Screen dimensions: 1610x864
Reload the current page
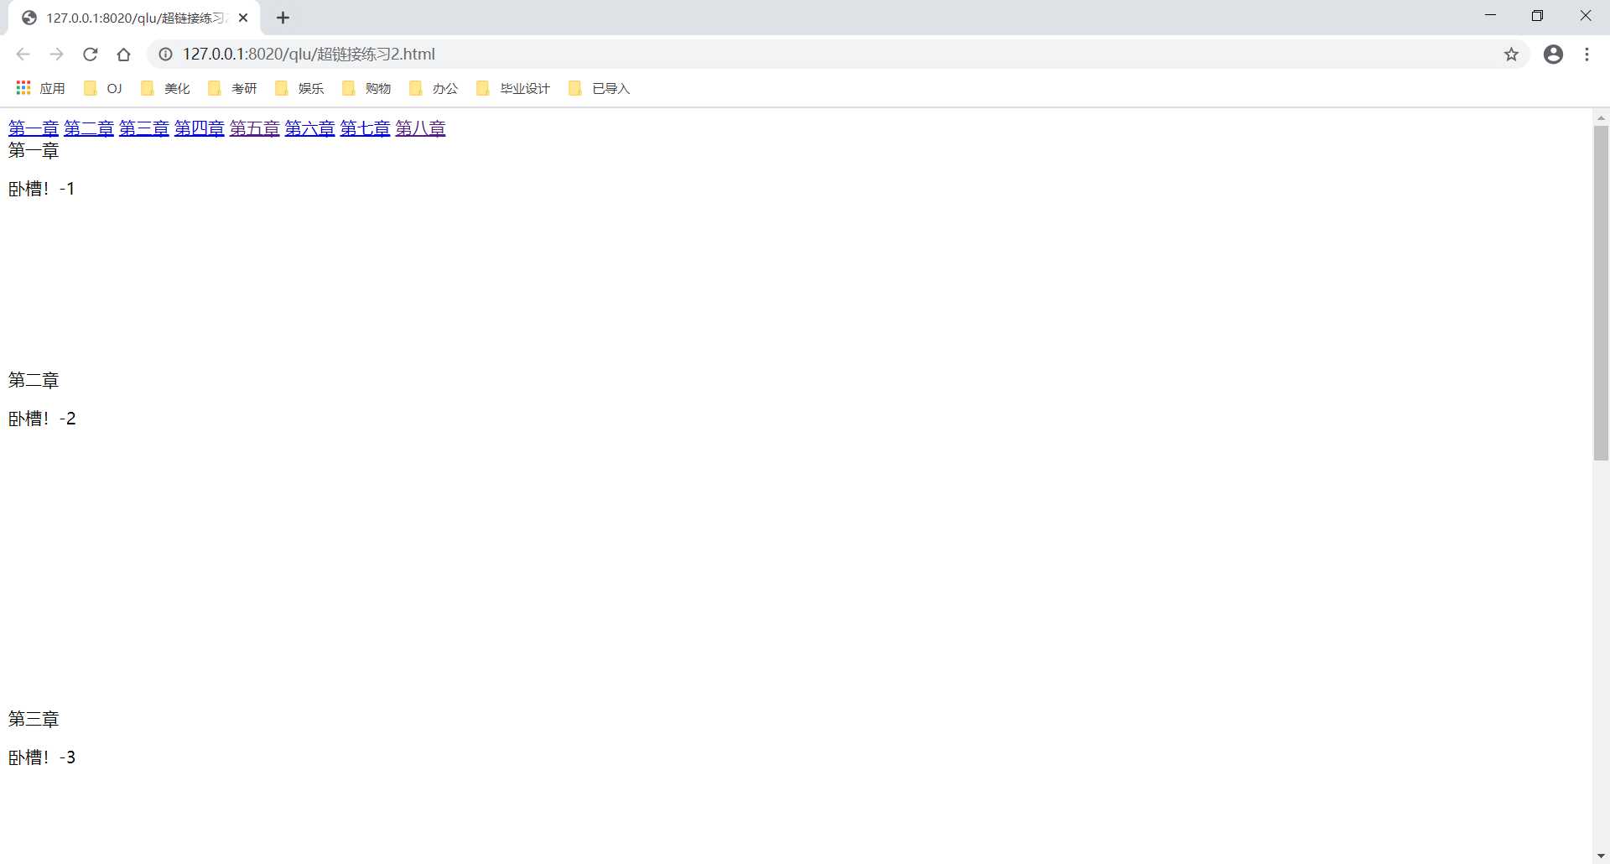click(x=91, y=55)
